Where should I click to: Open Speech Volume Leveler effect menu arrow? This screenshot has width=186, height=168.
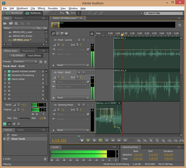43,71
